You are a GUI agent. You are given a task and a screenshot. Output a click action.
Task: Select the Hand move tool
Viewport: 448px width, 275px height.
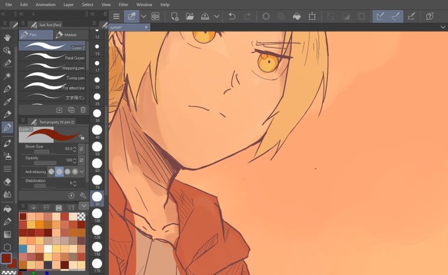tap(7, 37)
